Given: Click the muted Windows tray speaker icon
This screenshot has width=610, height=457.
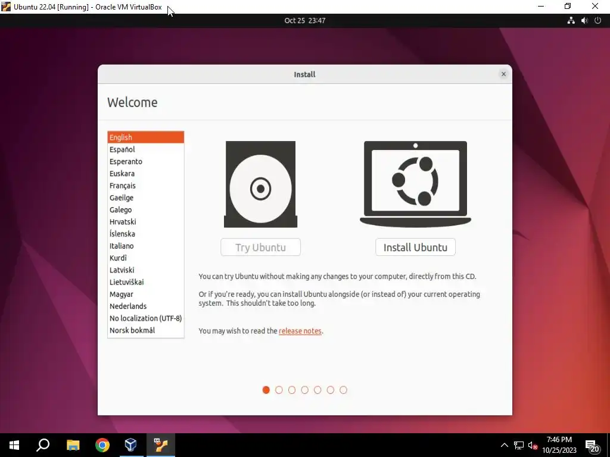Looking at the screenshot, I should [x=533, y=445].
